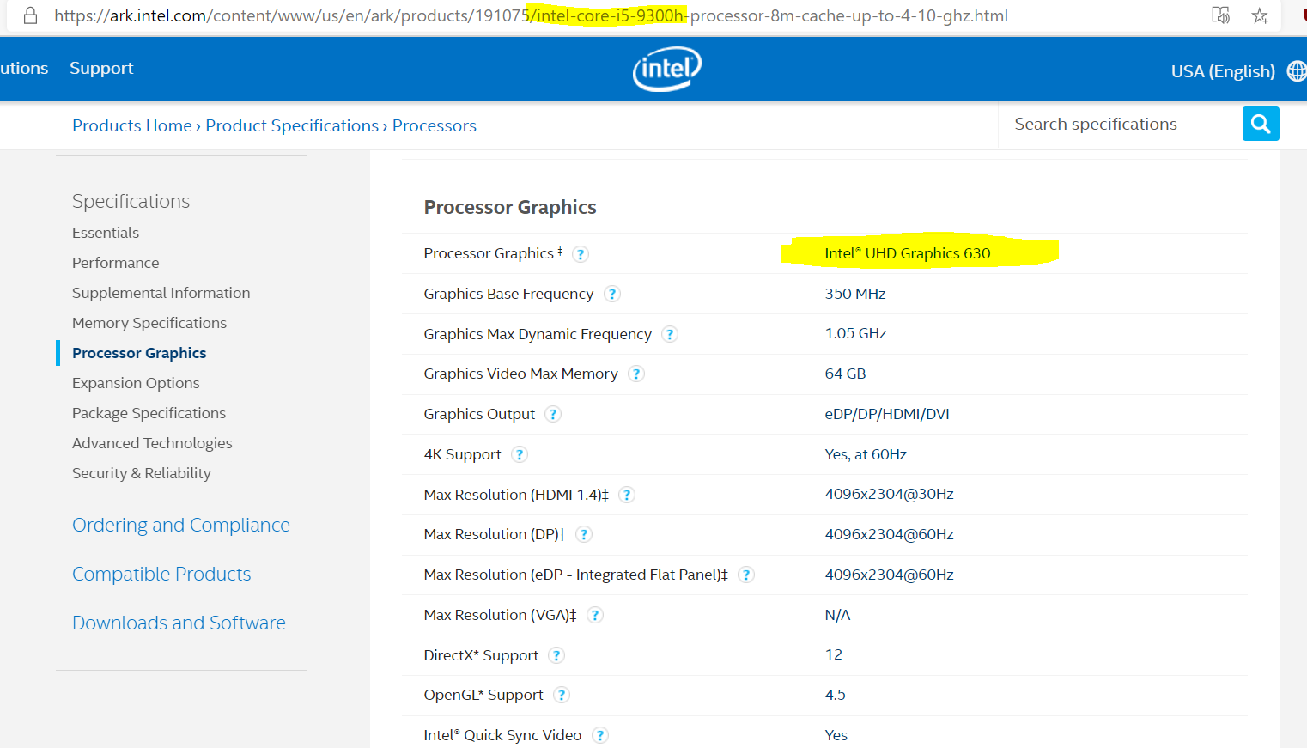The height and width of the screenshot is (748, 1307).
Task: Click the lock icon in address bar
Action: [x=30, y=15]
